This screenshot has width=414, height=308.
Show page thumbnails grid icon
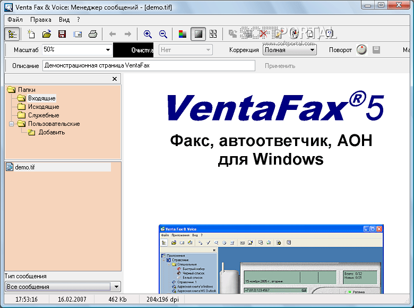pyautogui.click(x=213, y=34)
